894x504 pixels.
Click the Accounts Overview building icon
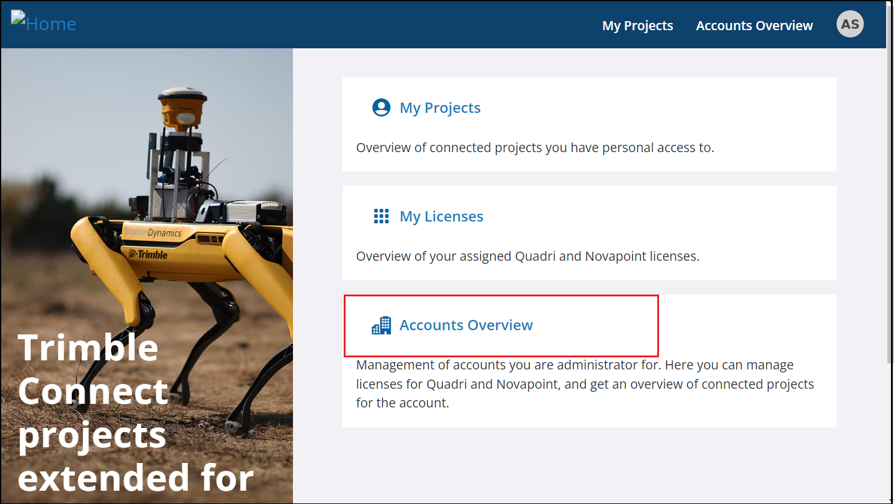[381, 325]
